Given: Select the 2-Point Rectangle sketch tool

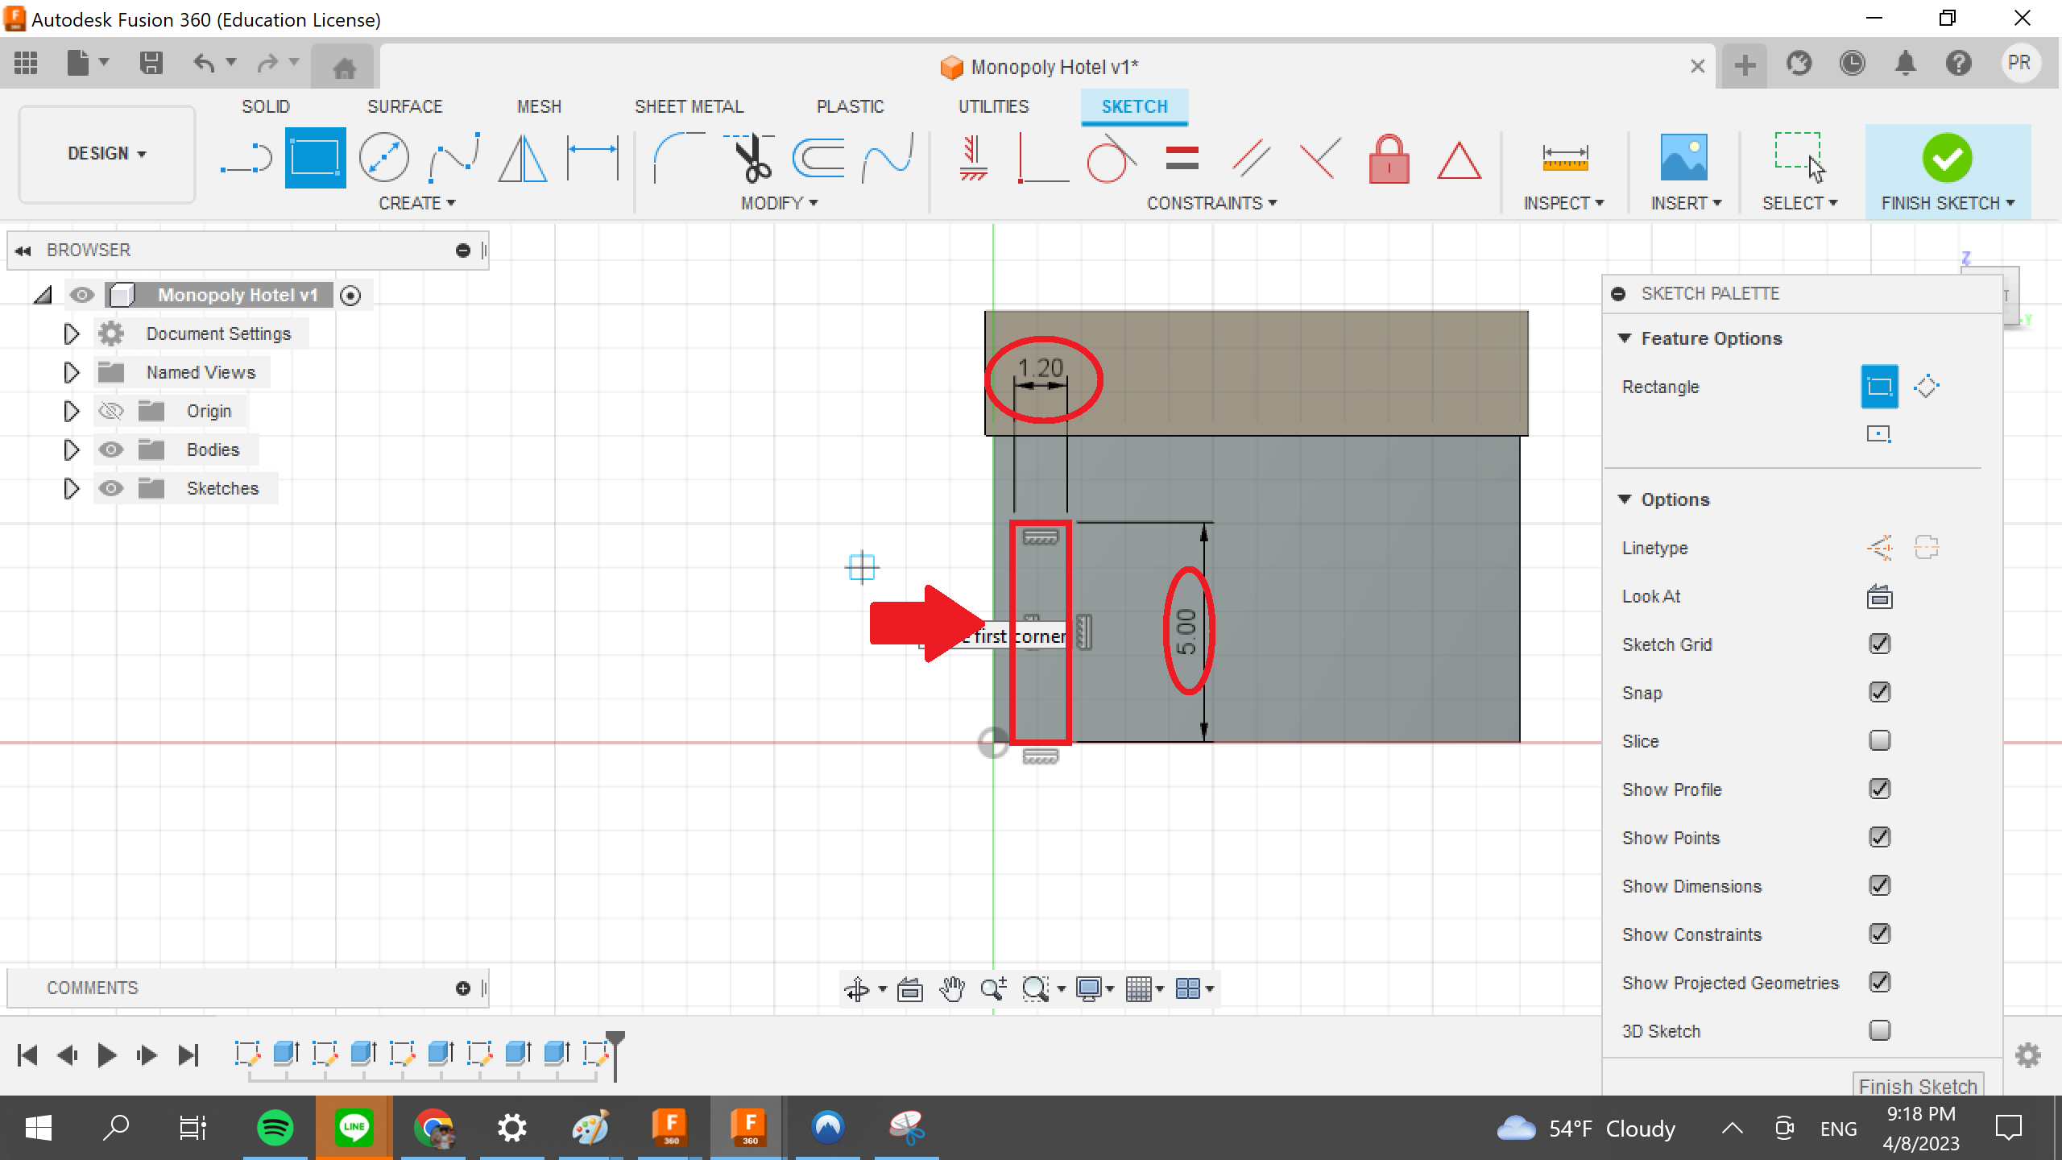Looking at the screenshot, I should point(314,157).
